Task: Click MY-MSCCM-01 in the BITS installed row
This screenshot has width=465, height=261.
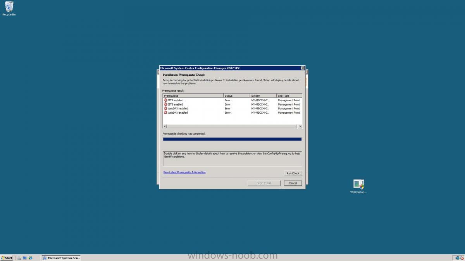Action: tap(260, 100)
